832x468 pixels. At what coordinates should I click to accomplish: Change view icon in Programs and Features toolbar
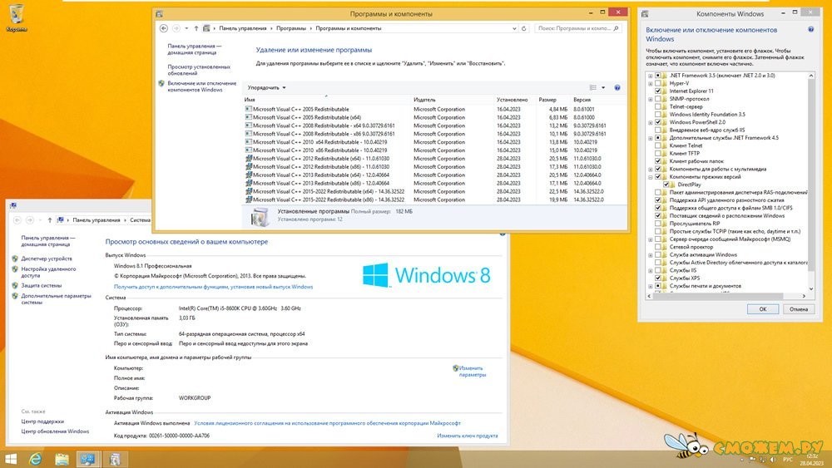point(593,88)
